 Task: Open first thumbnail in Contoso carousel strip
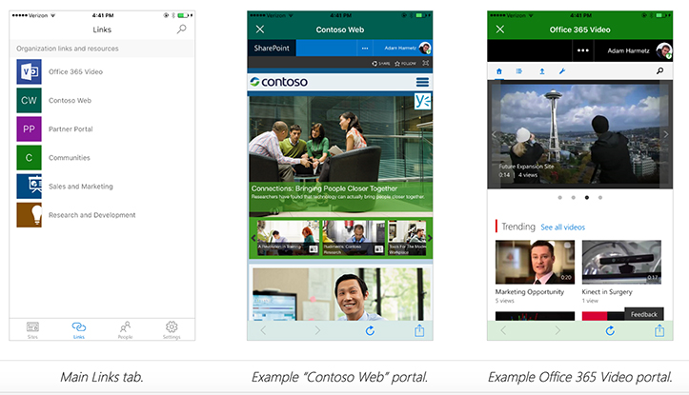[x=288, y=237]
